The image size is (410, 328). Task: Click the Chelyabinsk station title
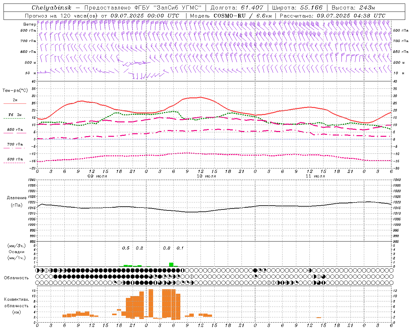(x=52, y=8)
